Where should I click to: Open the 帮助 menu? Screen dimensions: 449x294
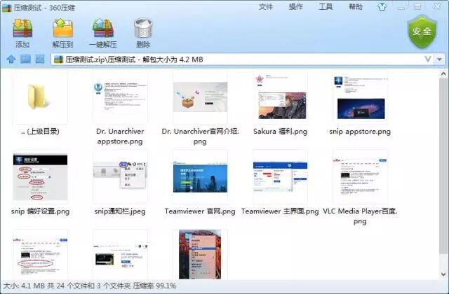(356, 7)
